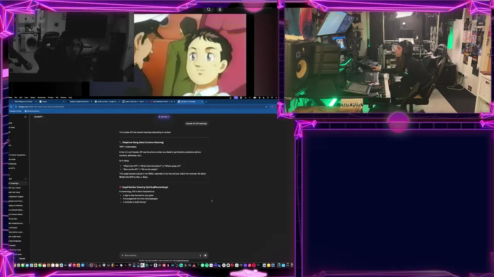Switch to the Swallowed Whole YouTube tab

click(162, 102)
